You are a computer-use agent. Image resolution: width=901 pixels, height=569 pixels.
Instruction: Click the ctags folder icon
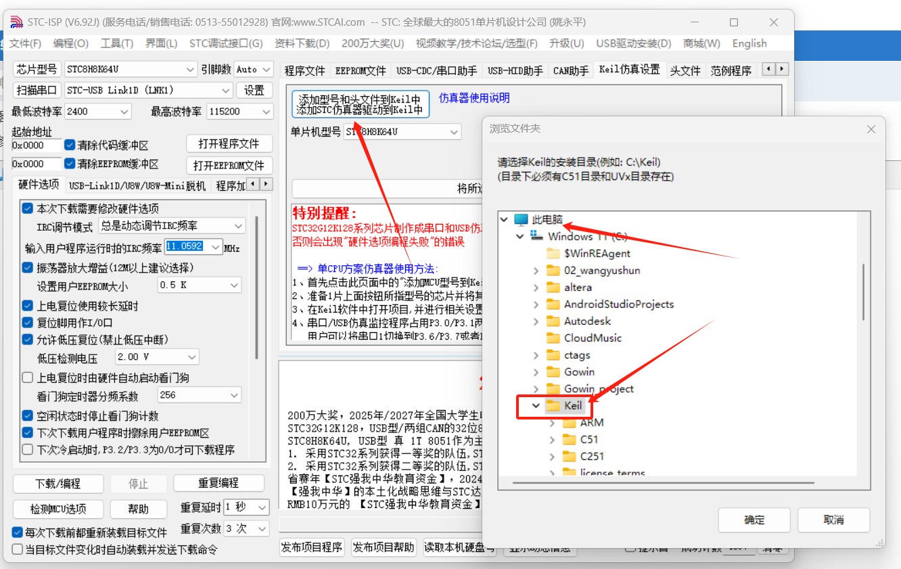coord(553,355)
